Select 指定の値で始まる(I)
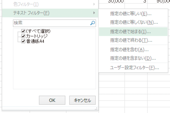Viewport: 170px width, 113px height. click(133, 32)
